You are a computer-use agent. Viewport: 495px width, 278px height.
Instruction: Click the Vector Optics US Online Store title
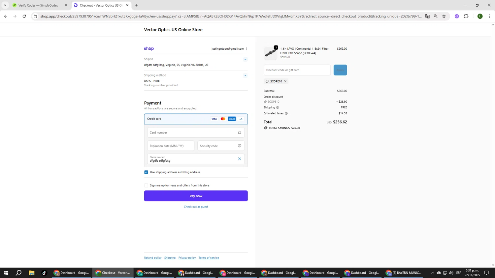(x=173, y=30)
